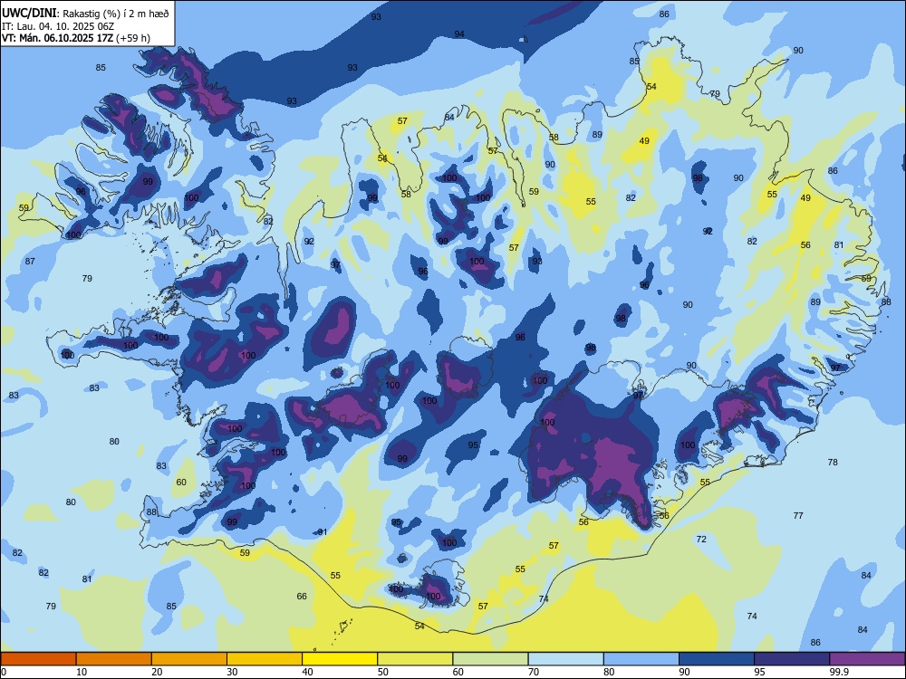Click the "99.9" label on the legend scale
This screenshot has height=679, width=906.
coord(838,672)
